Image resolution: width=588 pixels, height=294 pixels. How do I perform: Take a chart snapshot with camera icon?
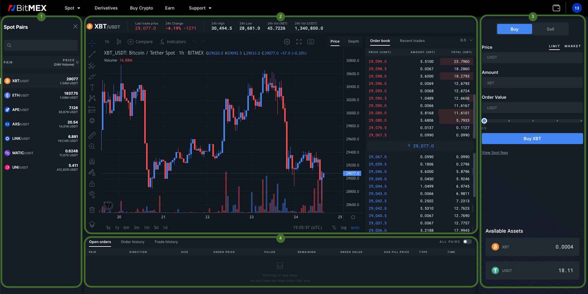click(x=311, y=42)
